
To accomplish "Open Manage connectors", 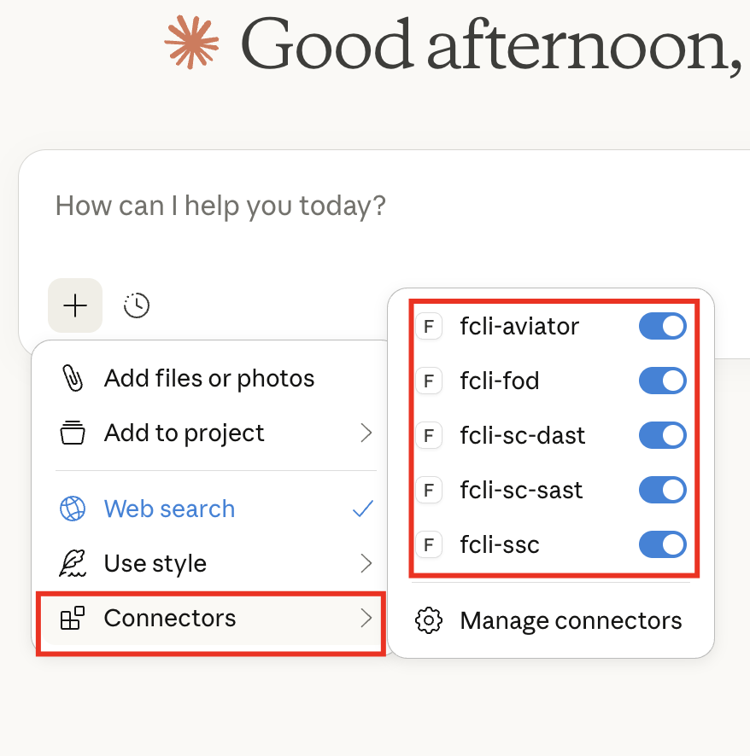I will pyautogui.click(x=570, y=620).
